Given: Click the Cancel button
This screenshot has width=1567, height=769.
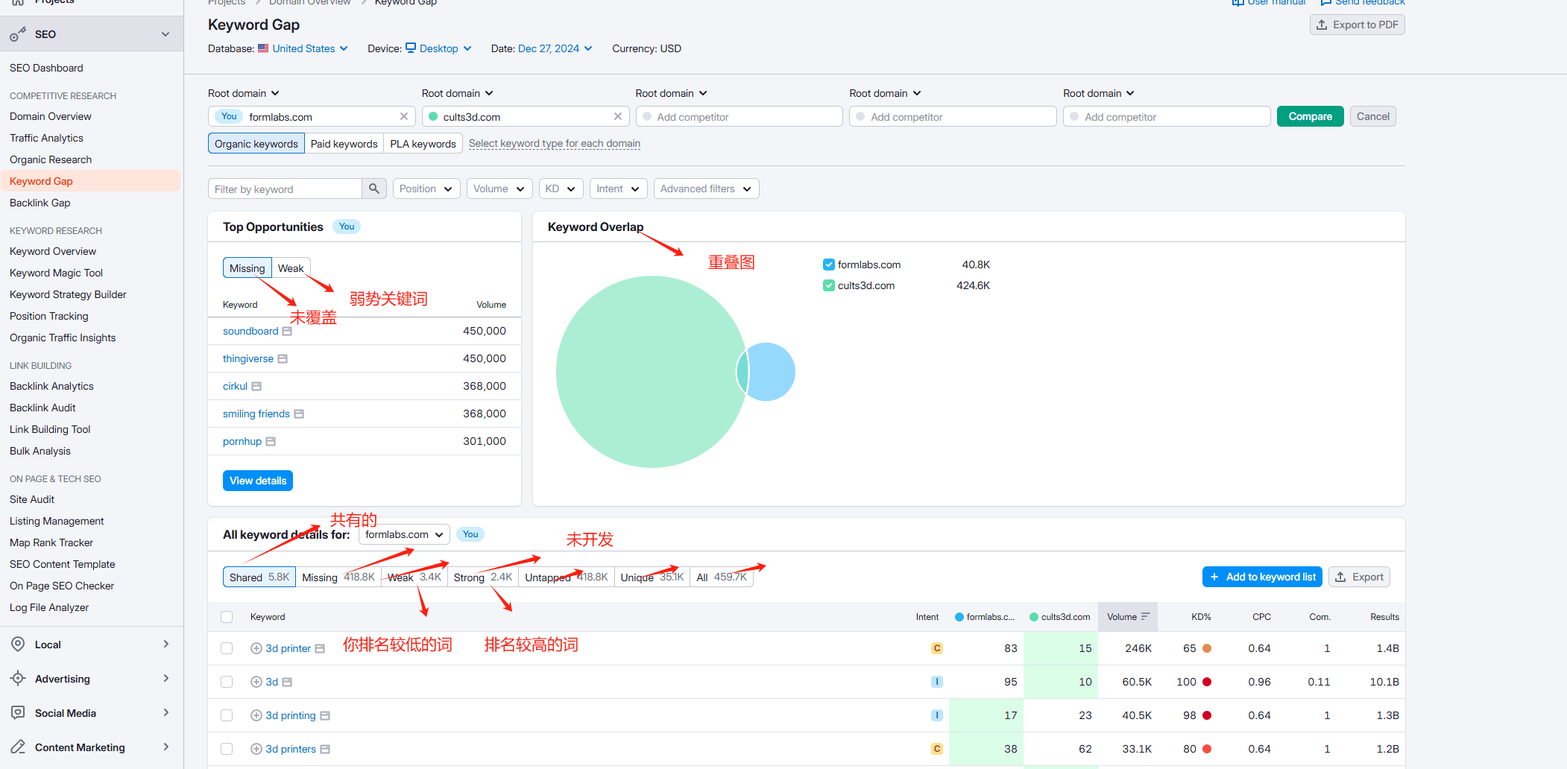Looking at the screenshot, I should click(x=1372, y=116).
